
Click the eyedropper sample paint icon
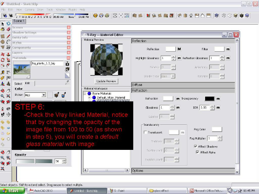click(67, 83)
